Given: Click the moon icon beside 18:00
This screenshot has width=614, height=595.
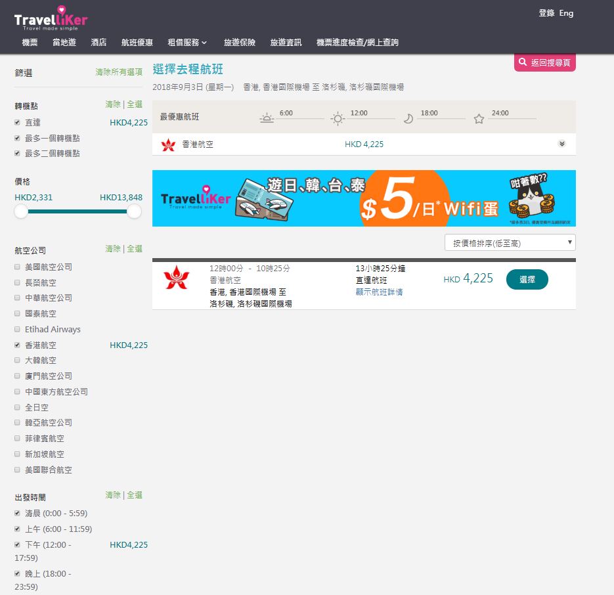Looking at the screenshot, I should [408, 118].
